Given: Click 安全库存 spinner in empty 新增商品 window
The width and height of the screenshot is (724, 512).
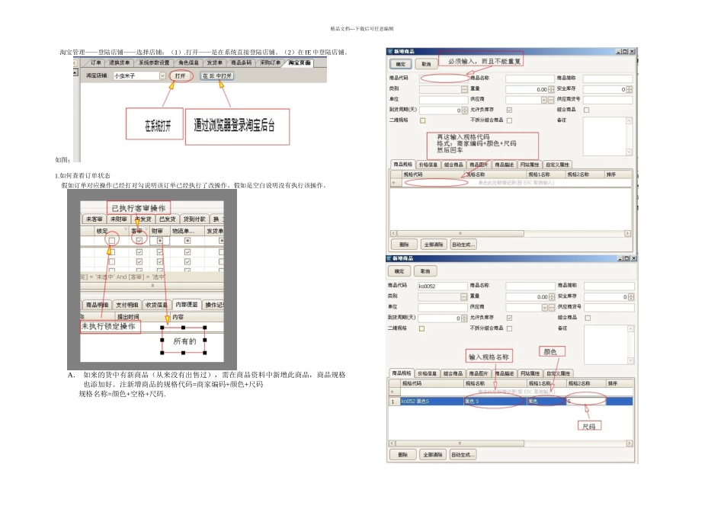Looking at the screenshot, I should tap(629, 89).
